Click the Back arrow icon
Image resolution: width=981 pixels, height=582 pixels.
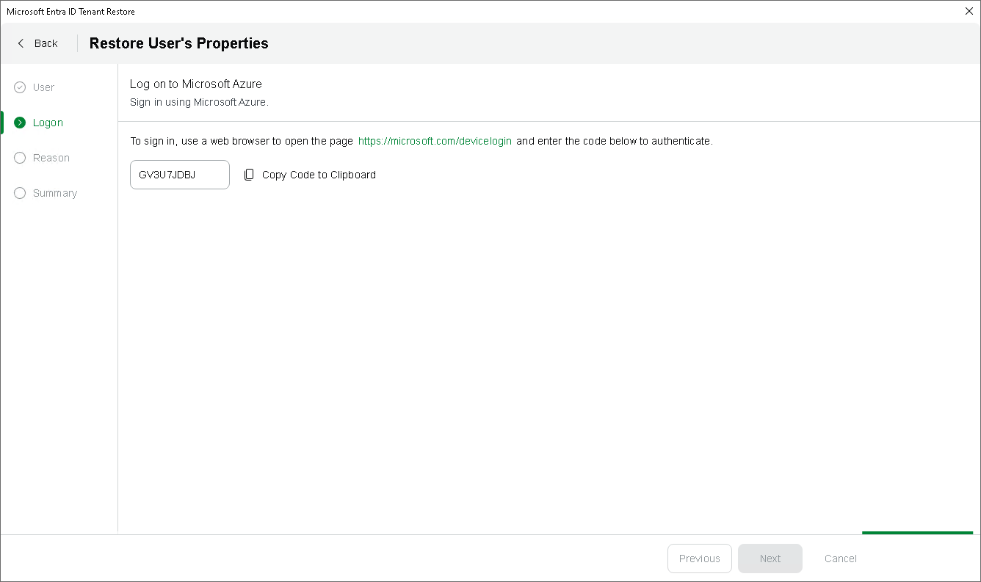pyautogui.click(x=21, y=43)
